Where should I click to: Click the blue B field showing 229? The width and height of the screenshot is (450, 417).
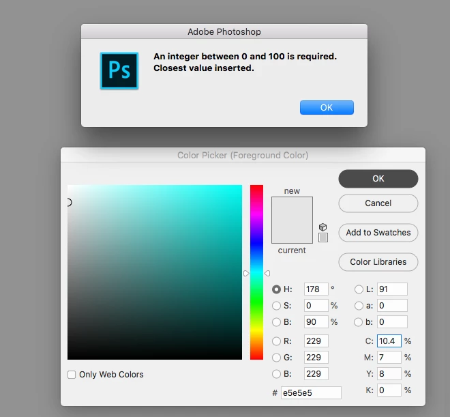click(x=316, y=374)
